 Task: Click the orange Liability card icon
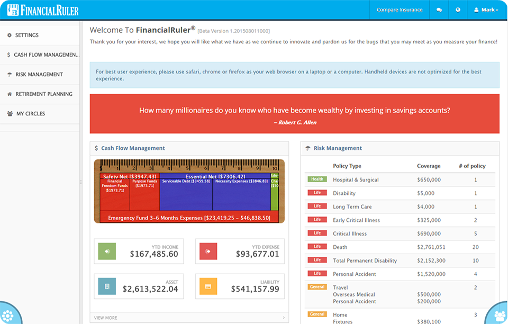(x=208, y=286)
